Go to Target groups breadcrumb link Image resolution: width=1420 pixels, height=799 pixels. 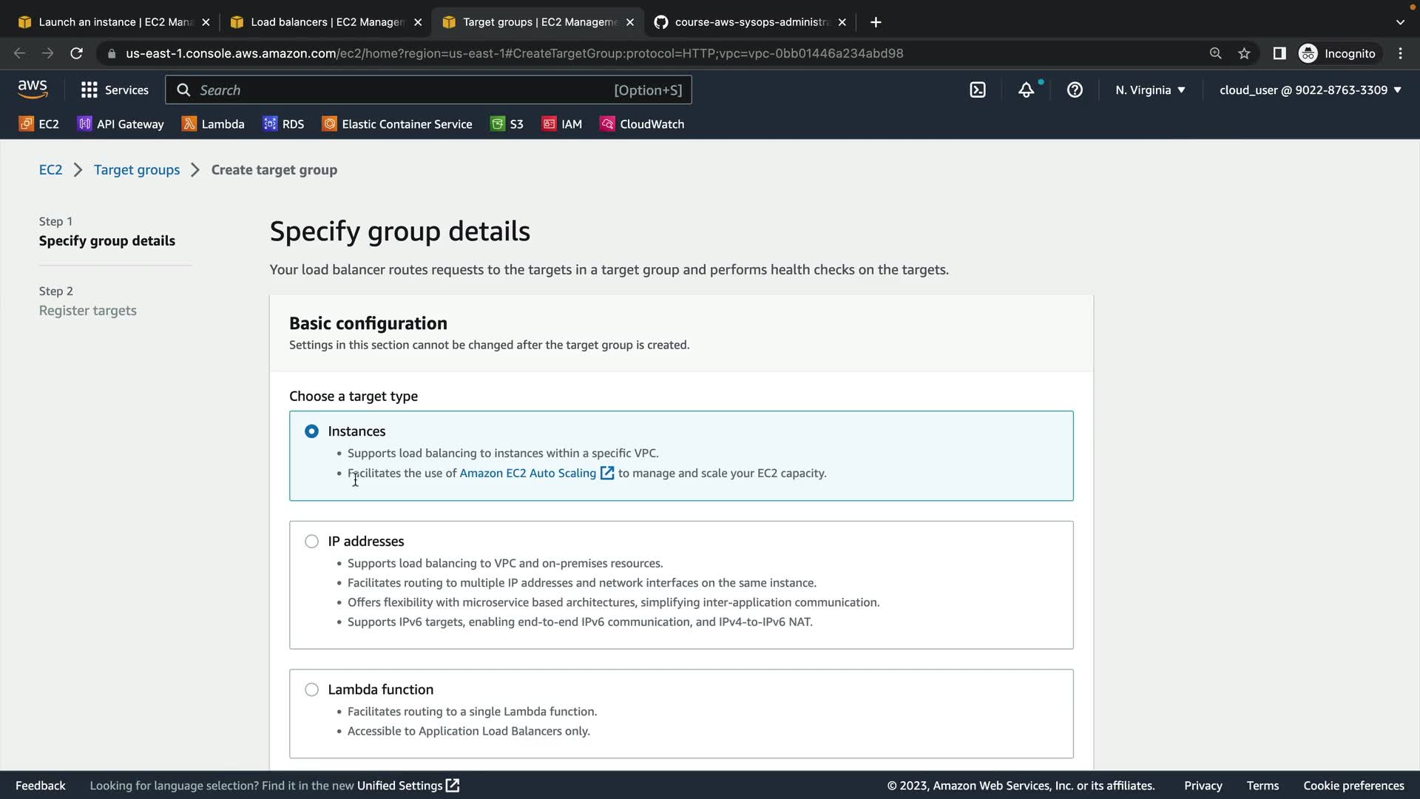[x=137, y=170]
